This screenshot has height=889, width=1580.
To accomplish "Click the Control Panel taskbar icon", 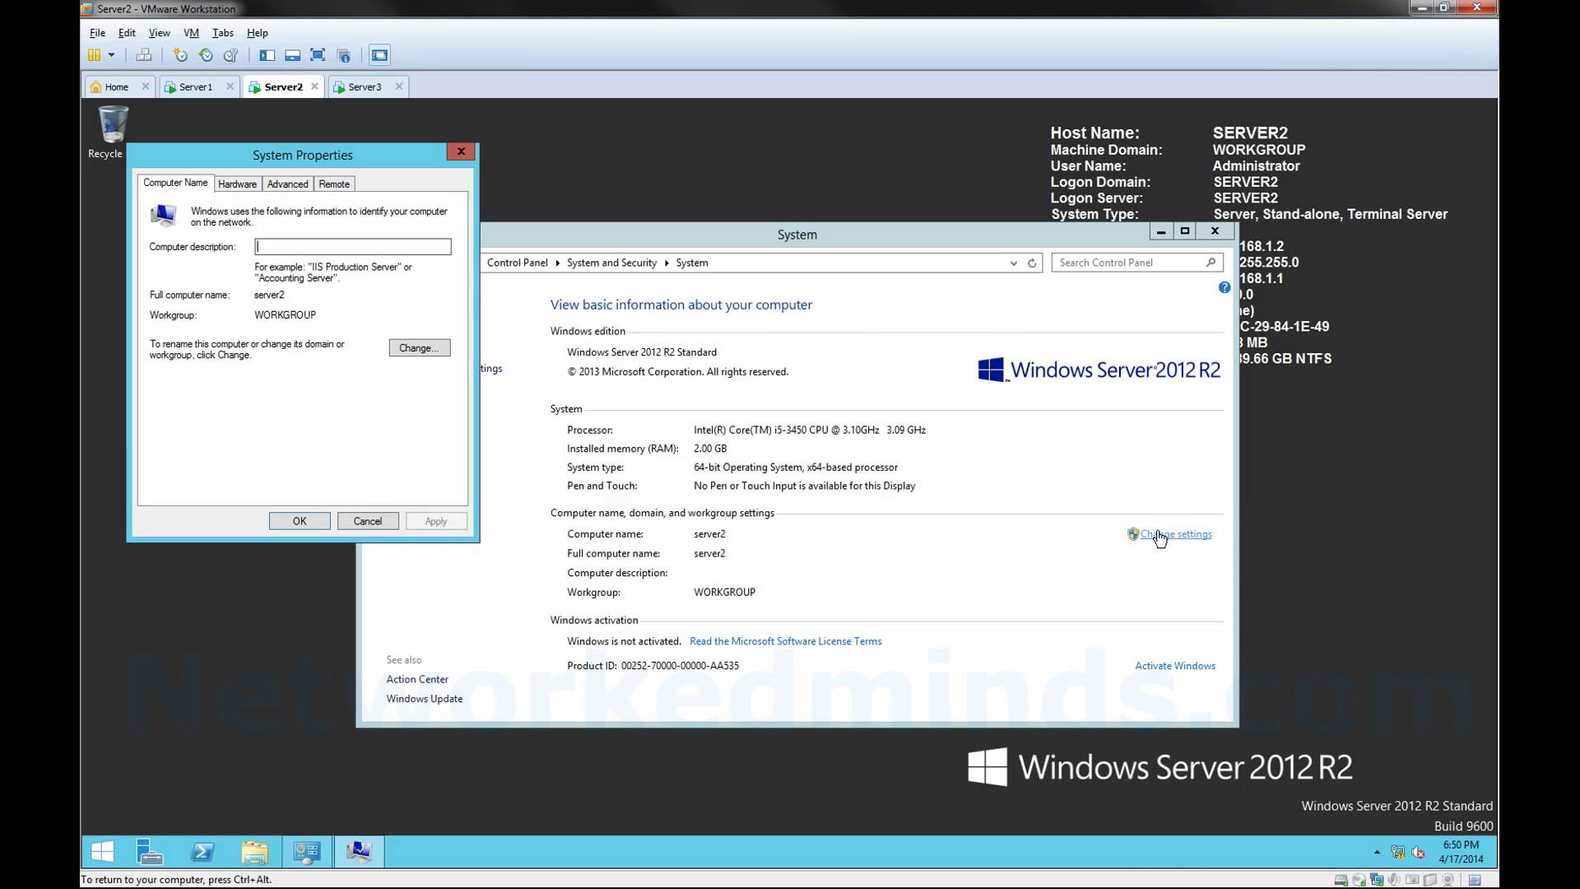I will coord(307,852).
